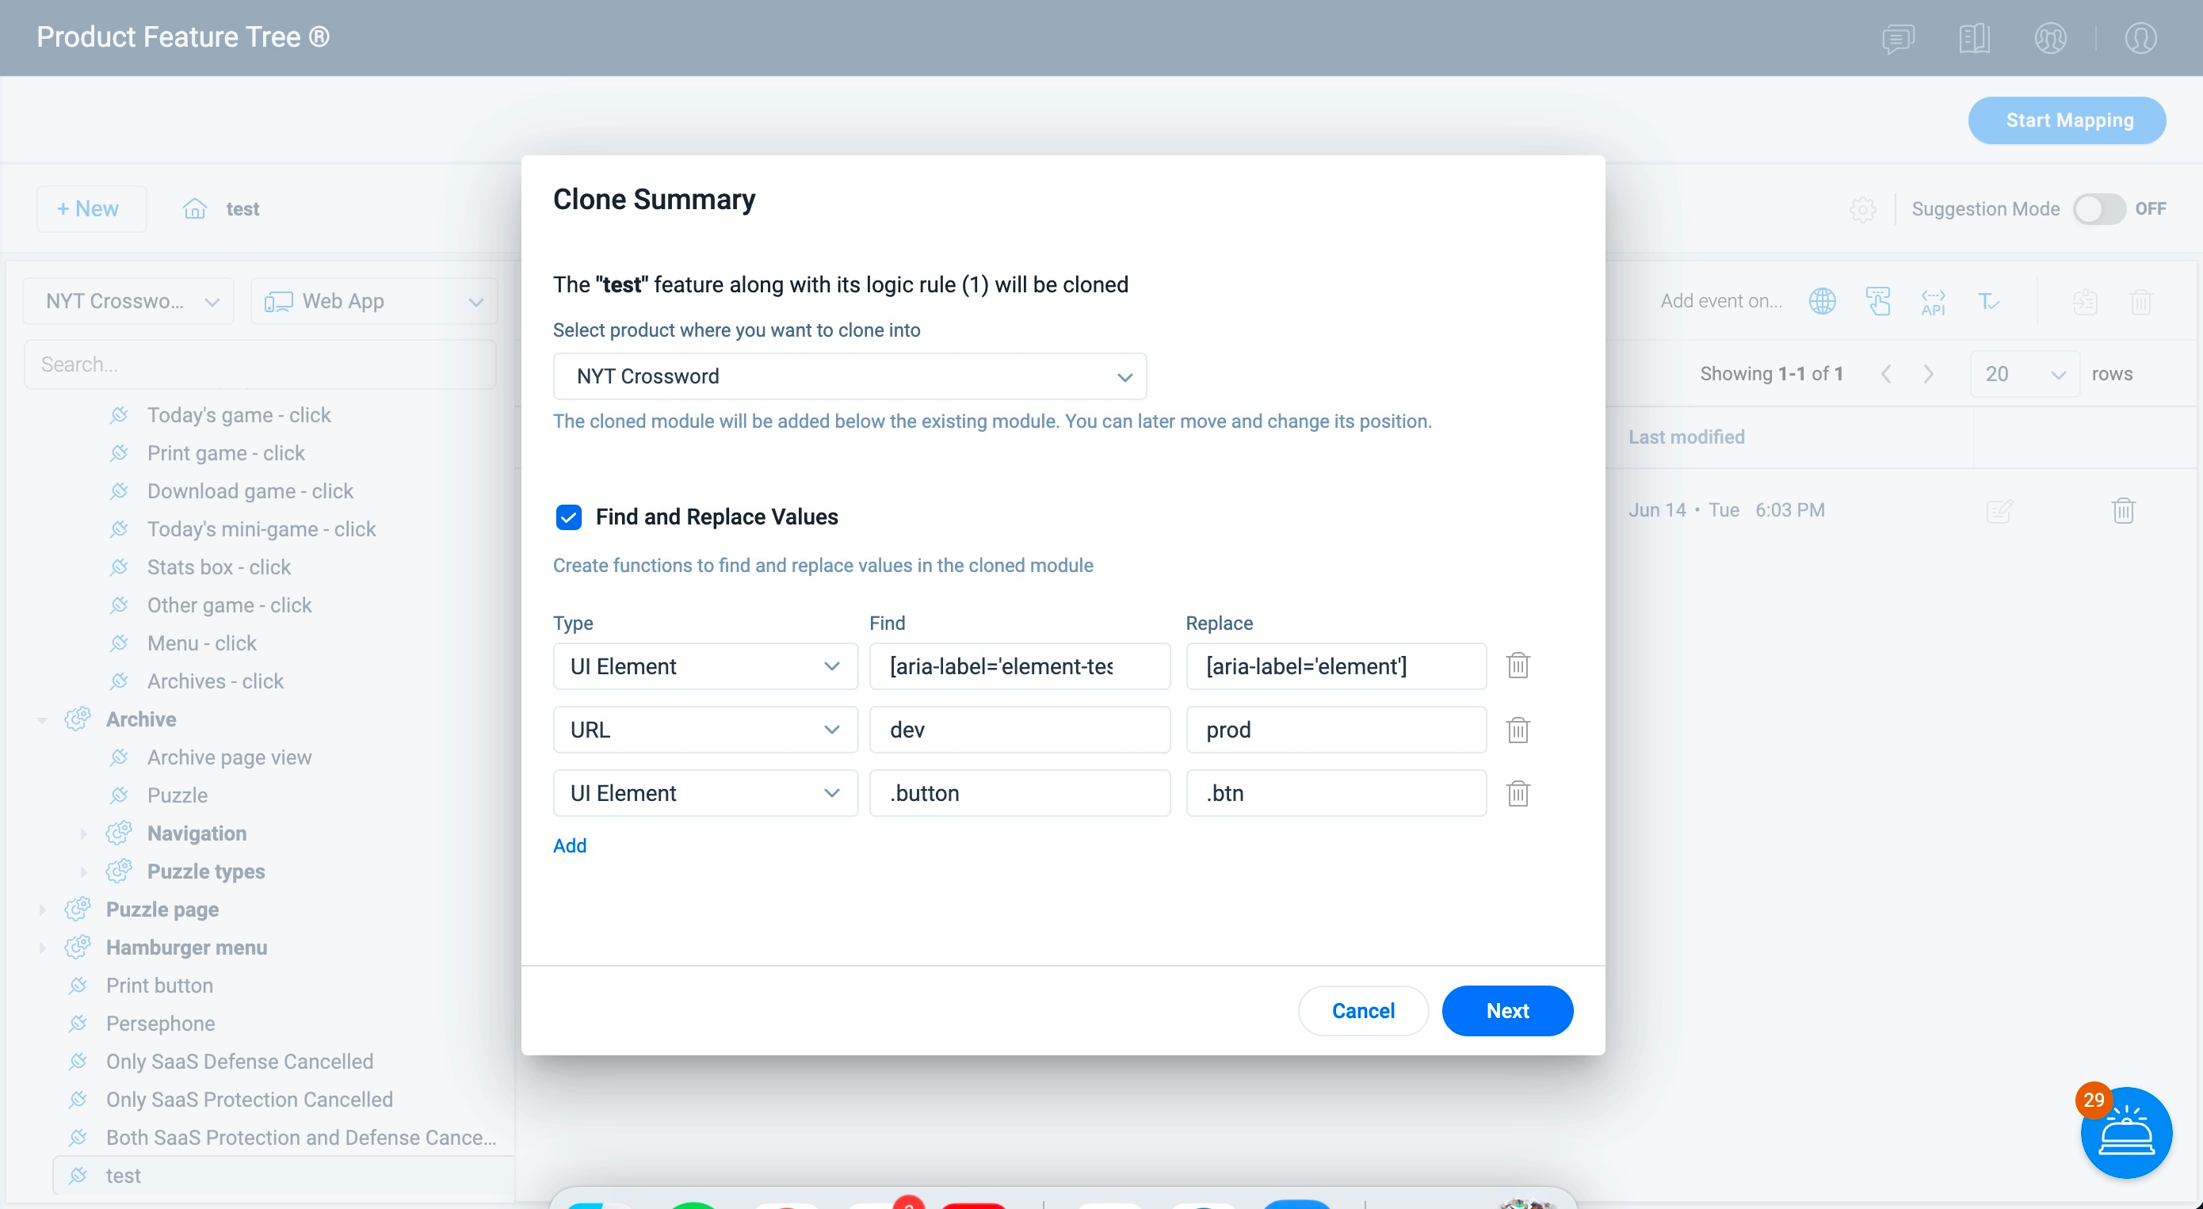Image resolution: width=2203 pixels, height=1209 pixels.
Task: Delete the dev to prod URL row
Action: [1518, 730]
